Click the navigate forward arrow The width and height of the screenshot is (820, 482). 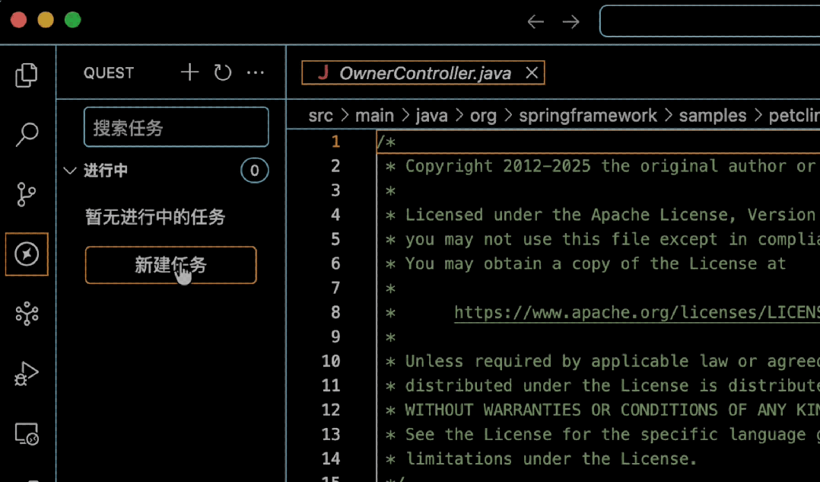click(x=571, y=22)
